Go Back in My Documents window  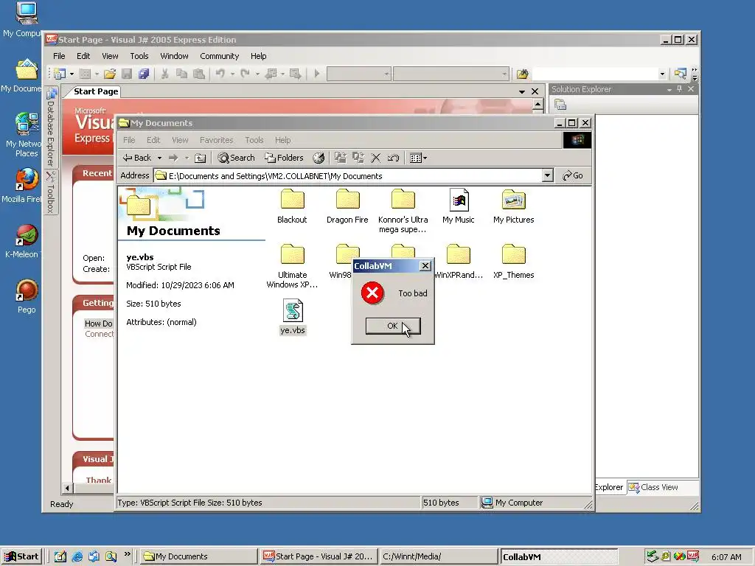(137, 158)
